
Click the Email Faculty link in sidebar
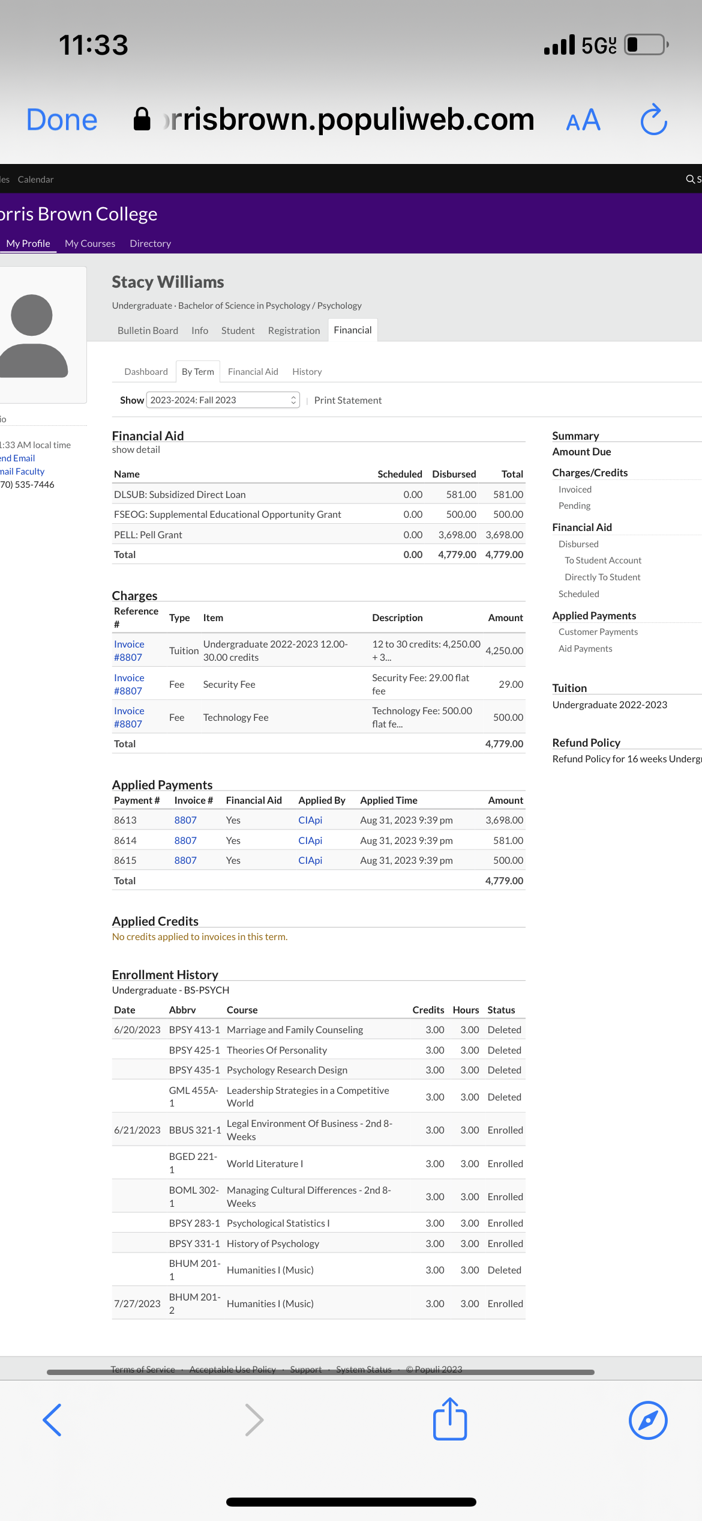pos(22,472)
